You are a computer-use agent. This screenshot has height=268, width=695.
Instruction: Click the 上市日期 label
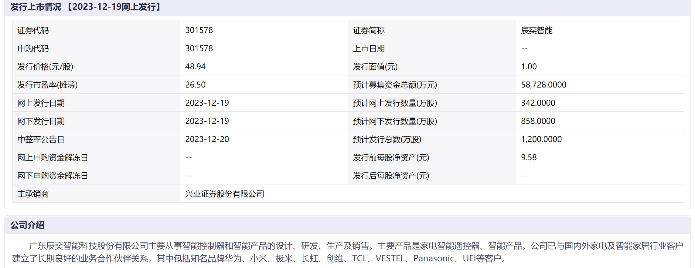coord(369,48)
